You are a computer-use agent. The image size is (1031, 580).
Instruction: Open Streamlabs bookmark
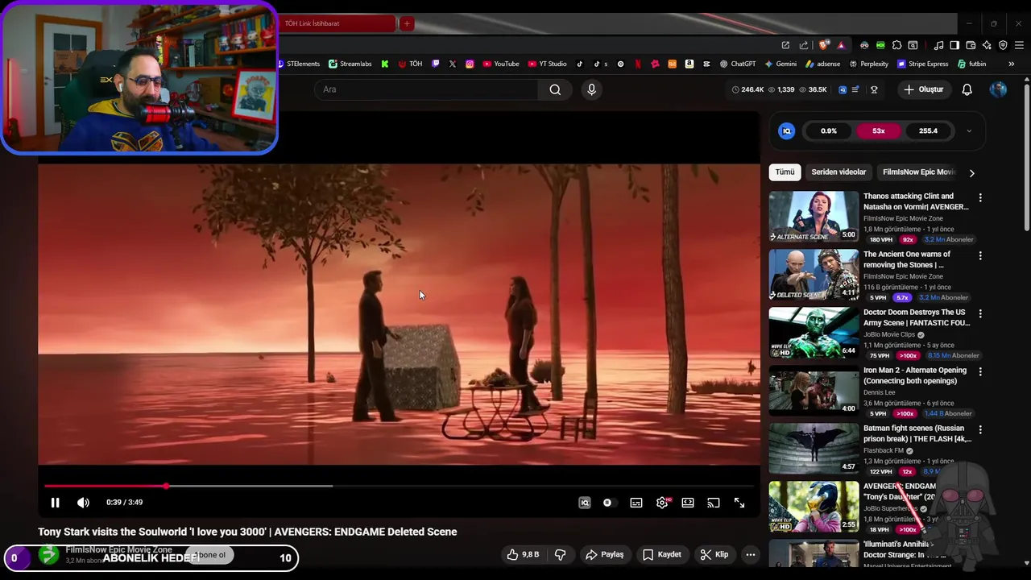tap(350, 64)
